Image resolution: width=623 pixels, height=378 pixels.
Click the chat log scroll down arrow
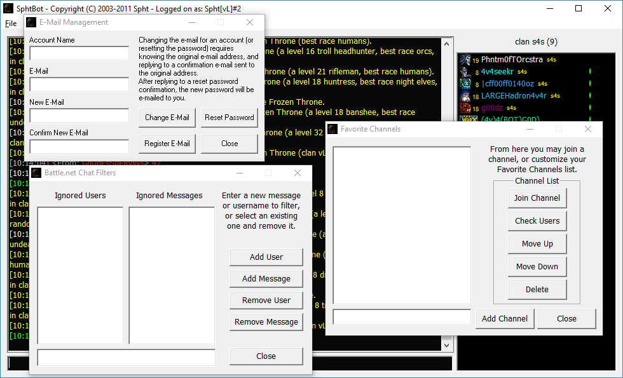(446, 346)
